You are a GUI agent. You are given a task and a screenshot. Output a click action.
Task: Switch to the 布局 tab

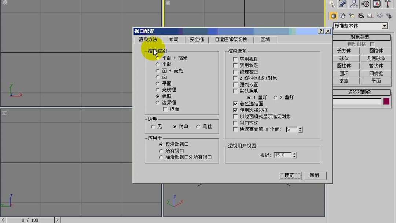click(x=173, y=39)
